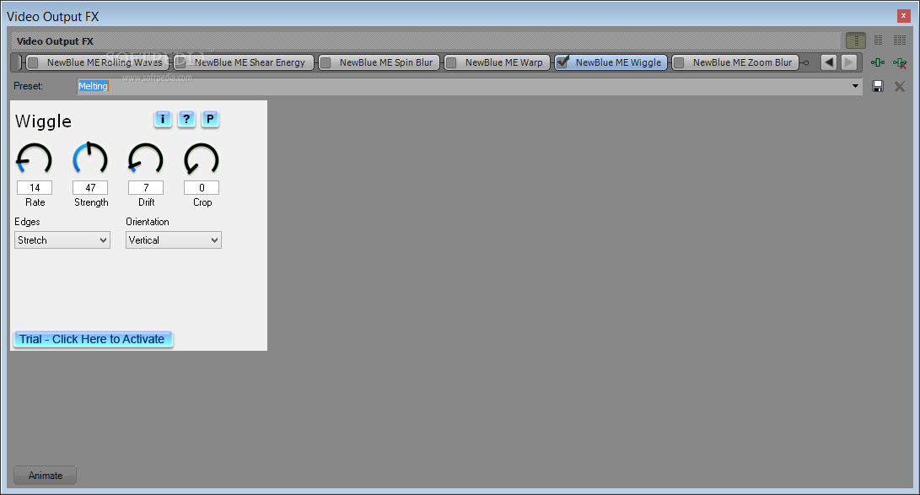The image size is (920, 495).
Task: Enable NewBlue ME Rolling Waves checkbox
Action: click(x=34, y=62)
